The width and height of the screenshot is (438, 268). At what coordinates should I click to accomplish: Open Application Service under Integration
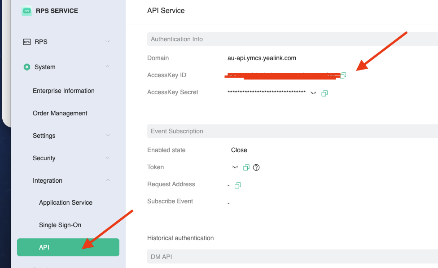coord(66,202)
